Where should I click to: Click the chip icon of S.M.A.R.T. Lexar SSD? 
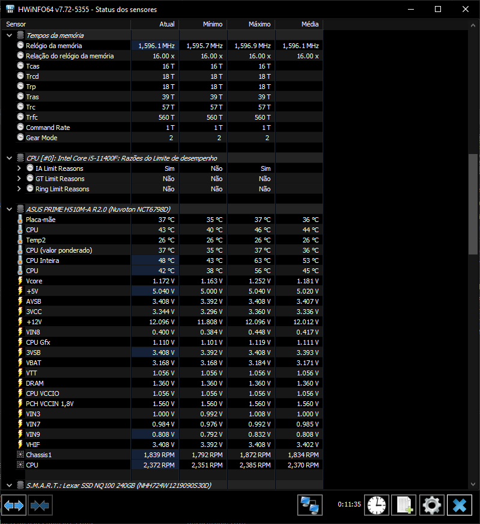coord(20,485)
